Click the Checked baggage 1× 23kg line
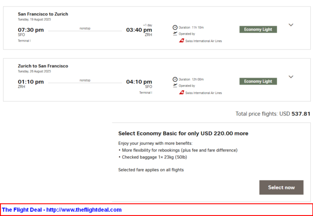This screenshot has width=313, height=216. tap(153, 157)
